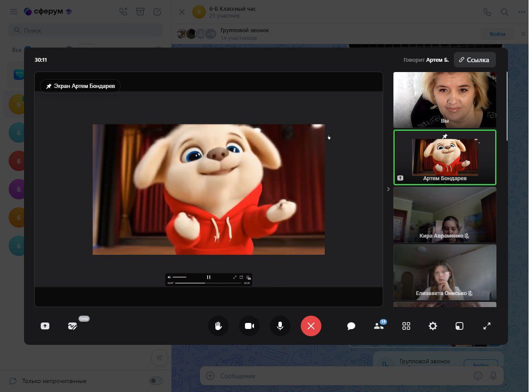This screenshot has width=532, height=392.
Task: Adjust the shared video volume slider
Action: click(x=179, y=277)
